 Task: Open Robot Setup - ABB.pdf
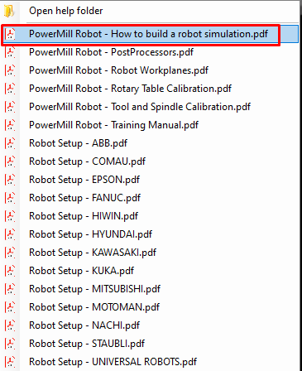click(151, 143)
